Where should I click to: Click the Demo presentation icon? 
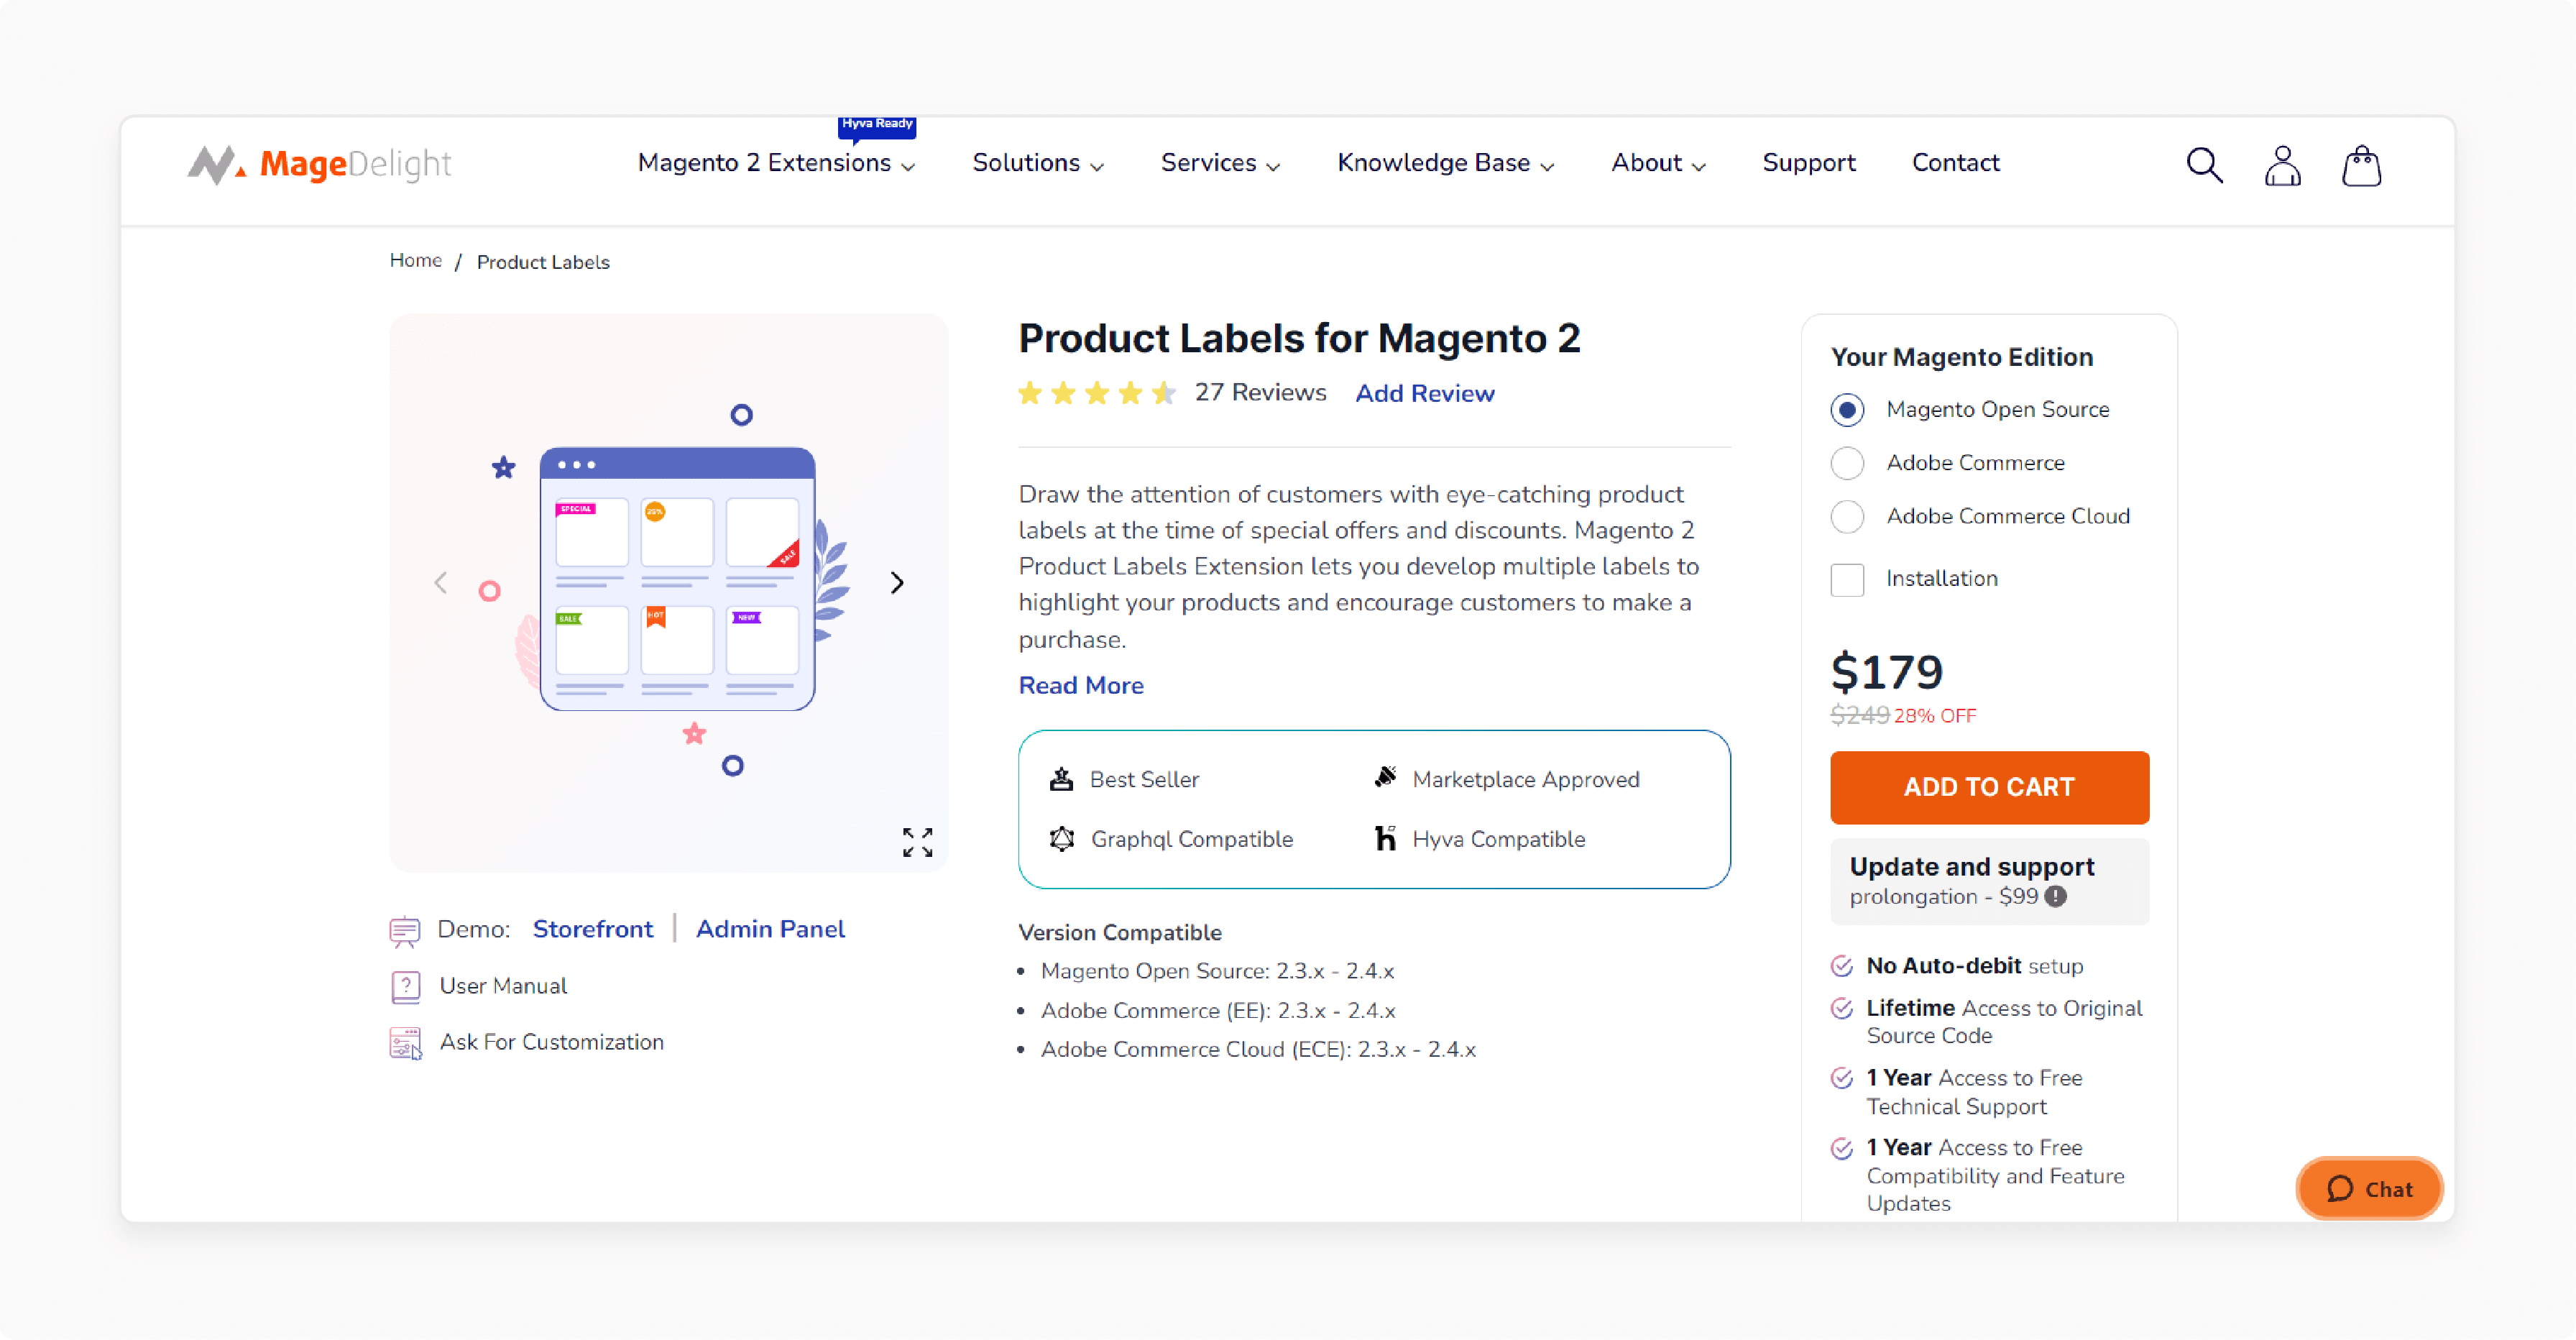404,931
